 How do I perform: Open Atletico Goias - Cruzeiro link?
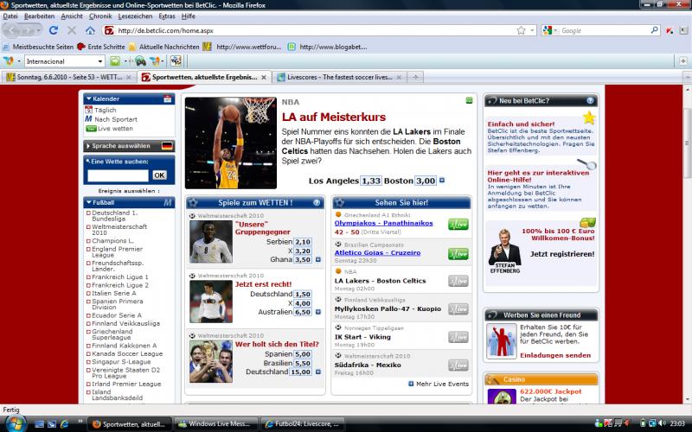(377, 252)
